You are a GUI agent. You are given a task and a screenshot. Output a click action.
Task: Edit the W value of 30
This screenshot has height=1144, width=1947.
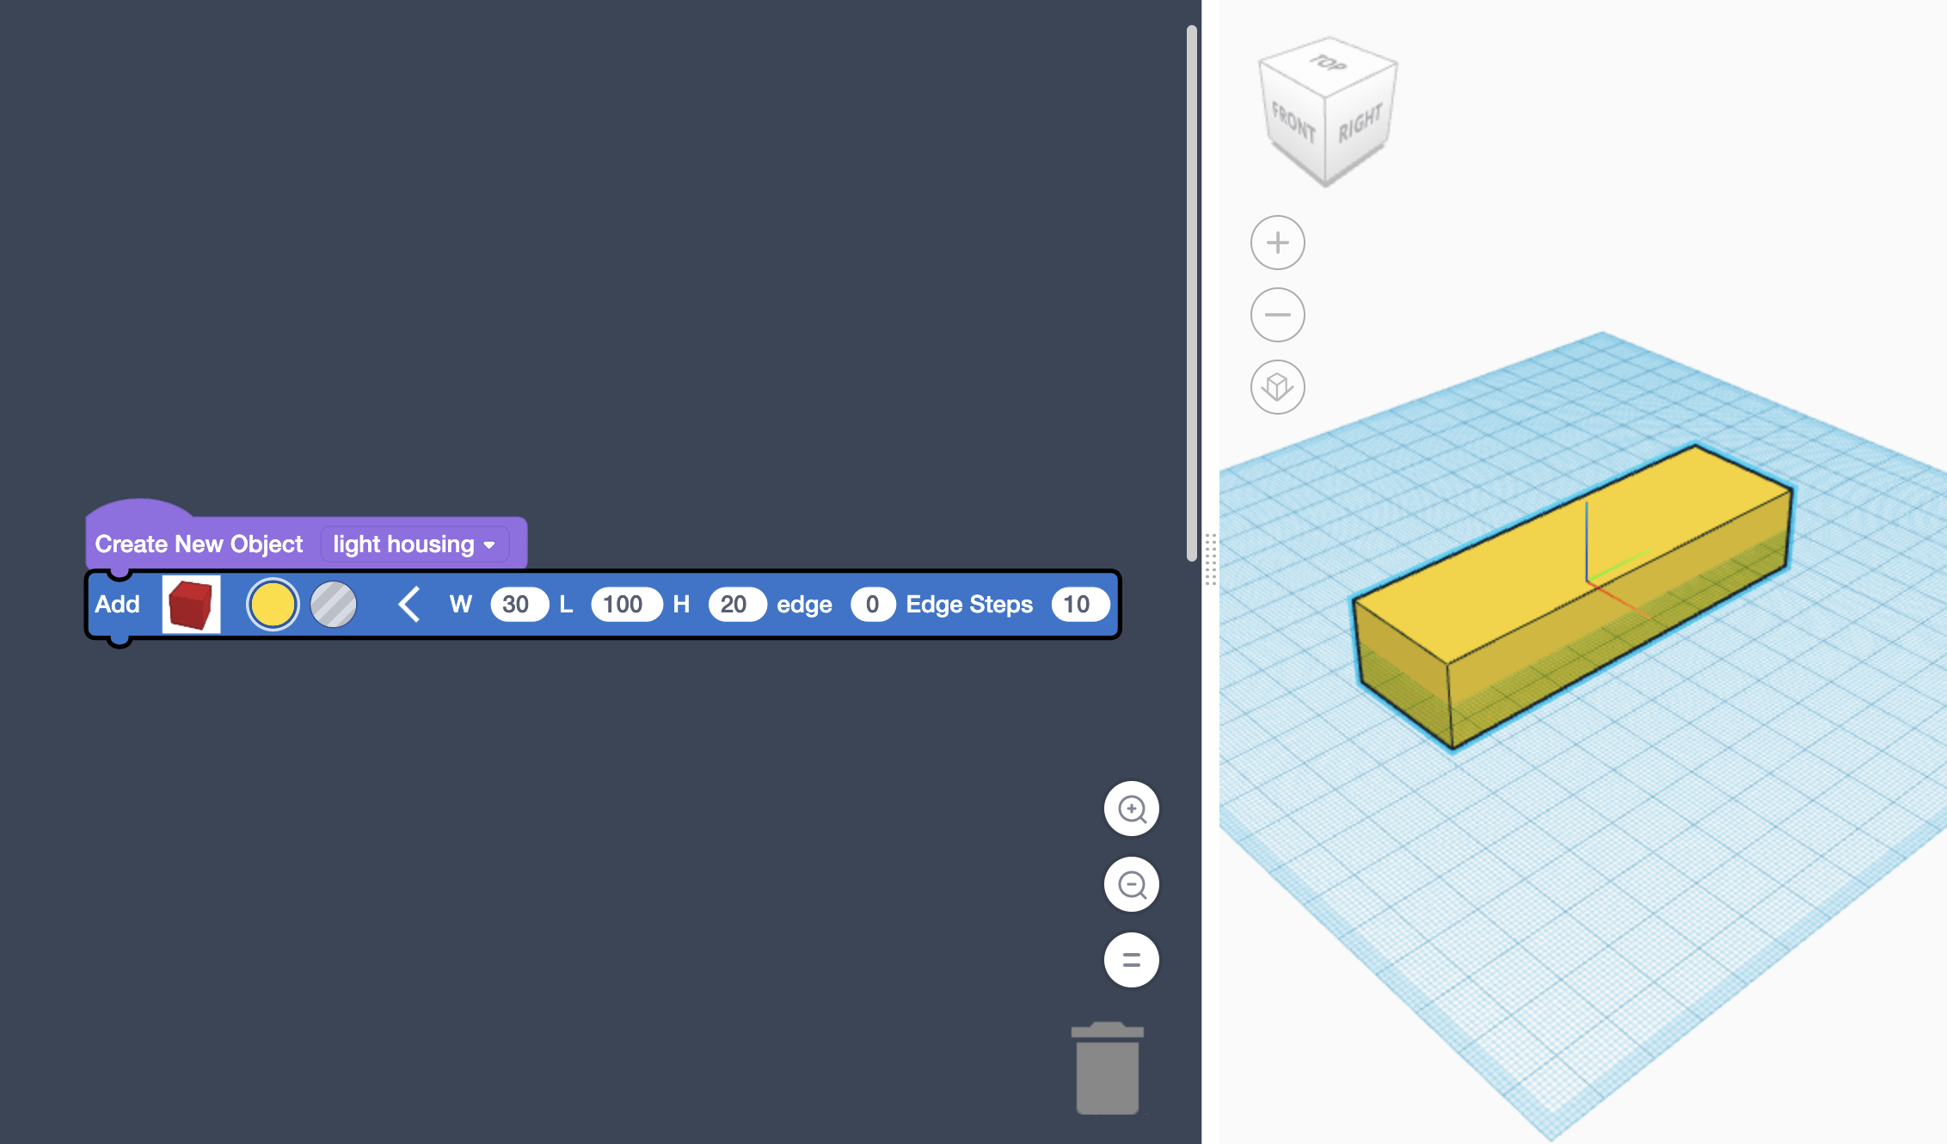(x=519, y=604)
